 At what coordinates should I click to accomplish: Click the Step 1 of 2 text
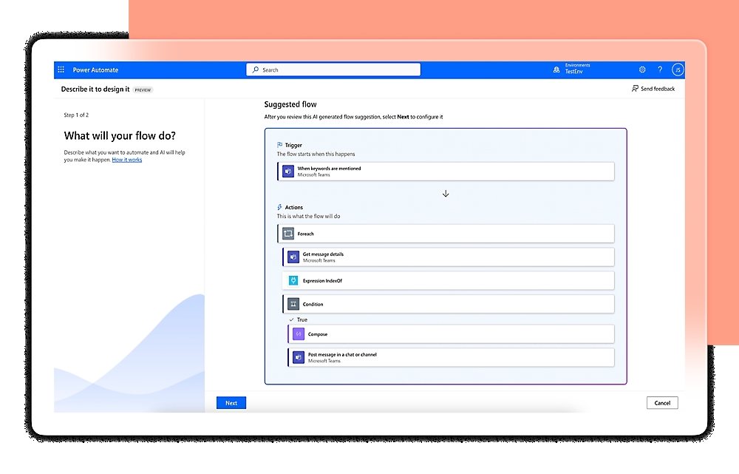pyautogui.click(x=76, y=115)
